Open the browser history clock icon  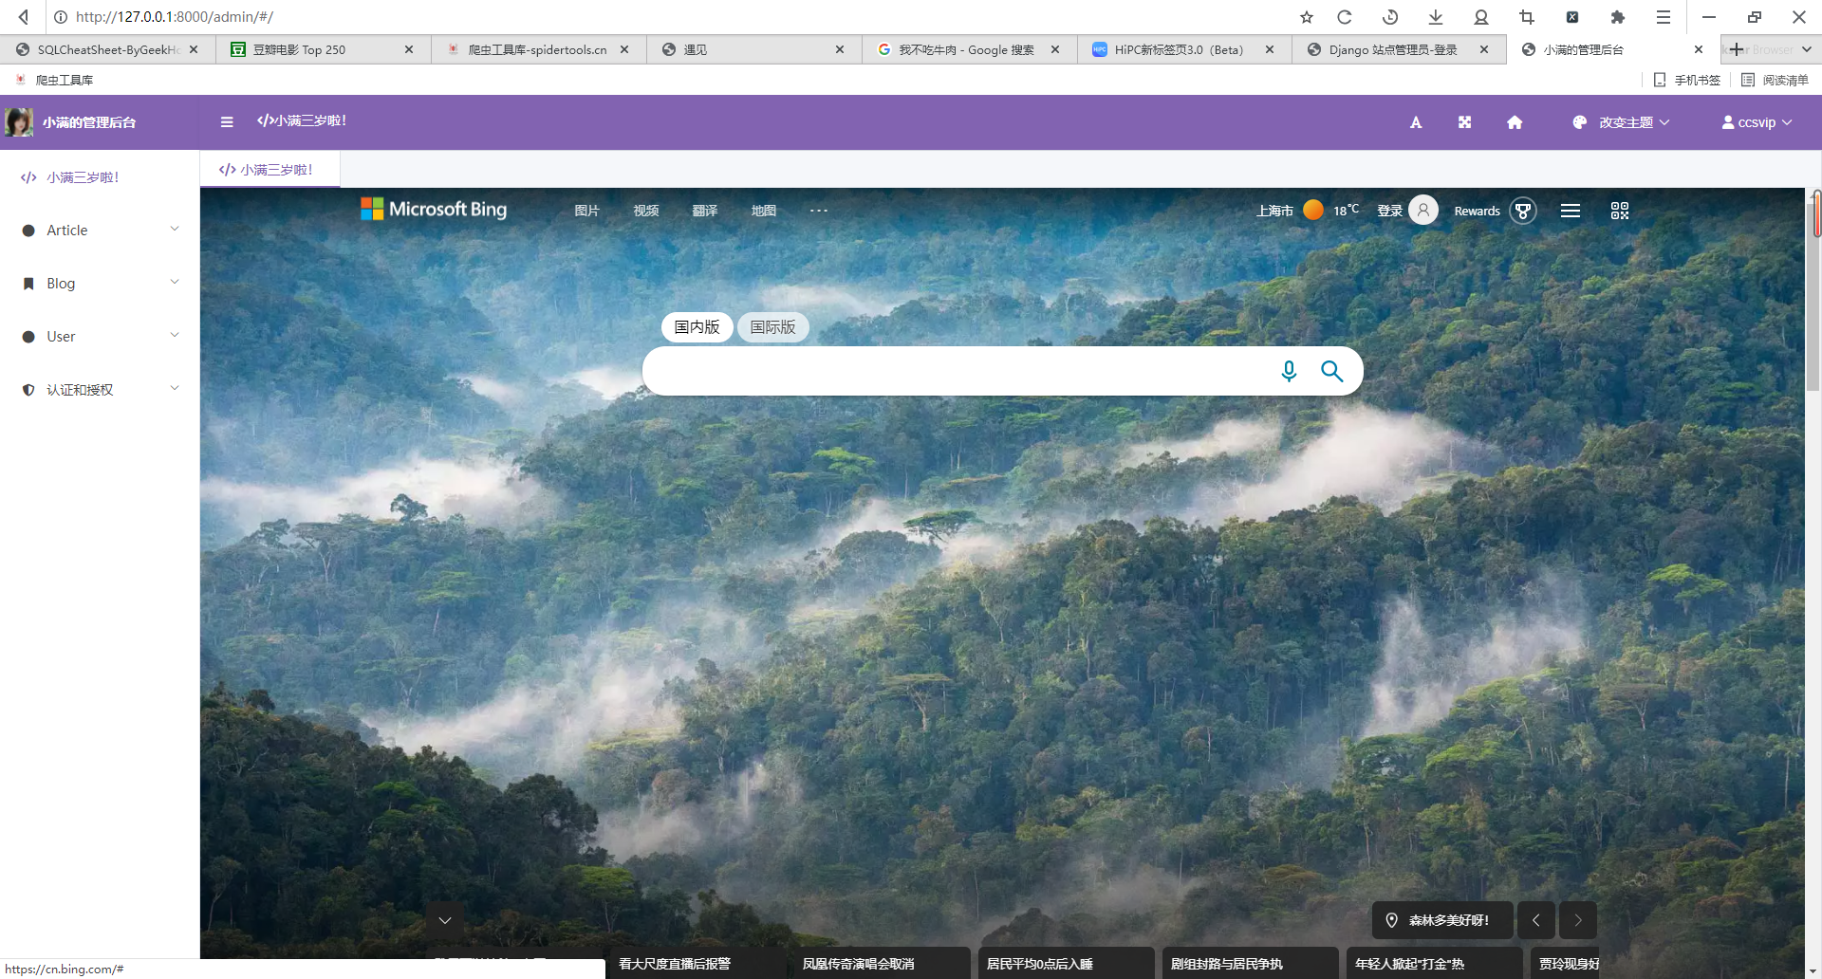1390,17
